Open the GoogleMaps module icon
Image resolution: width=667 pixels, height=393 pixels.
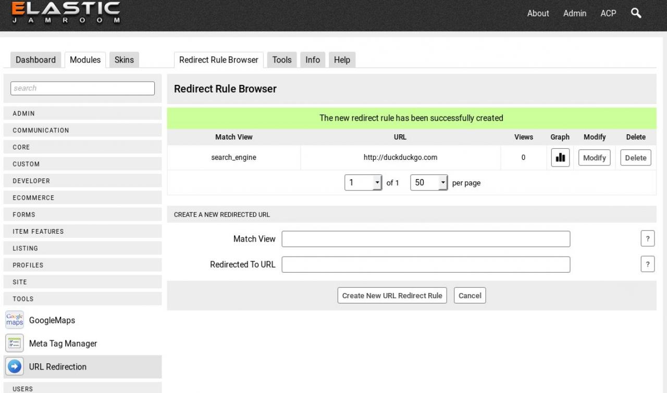15,320
